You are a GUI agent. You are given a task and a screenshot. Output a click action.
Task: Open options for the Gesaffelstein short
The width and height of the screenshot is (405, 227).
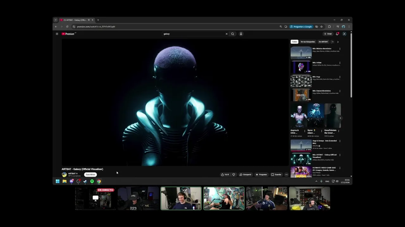pyautogui.click(x=339, y=131)
